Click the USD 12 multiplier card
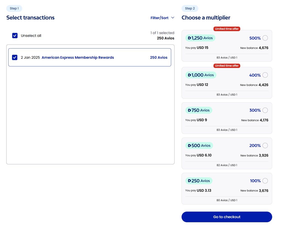This screenshot has height=225, width=282. [x=226, y=85]
